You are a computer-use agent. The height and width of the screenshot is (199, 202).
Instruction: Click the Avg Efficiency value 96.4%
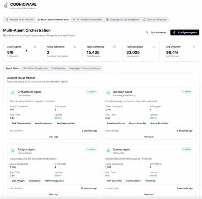pyautogui.click(x=172, y=52)
